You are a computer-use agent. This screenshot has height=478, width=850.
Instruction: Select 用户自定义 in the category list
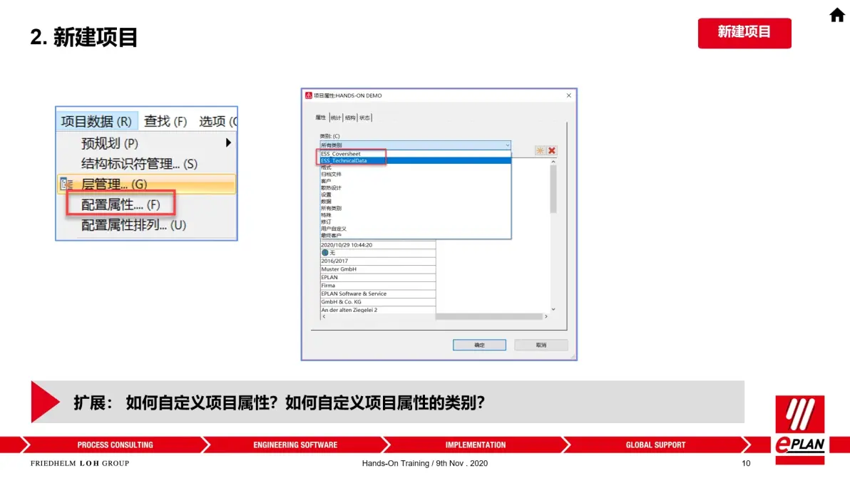415,229
